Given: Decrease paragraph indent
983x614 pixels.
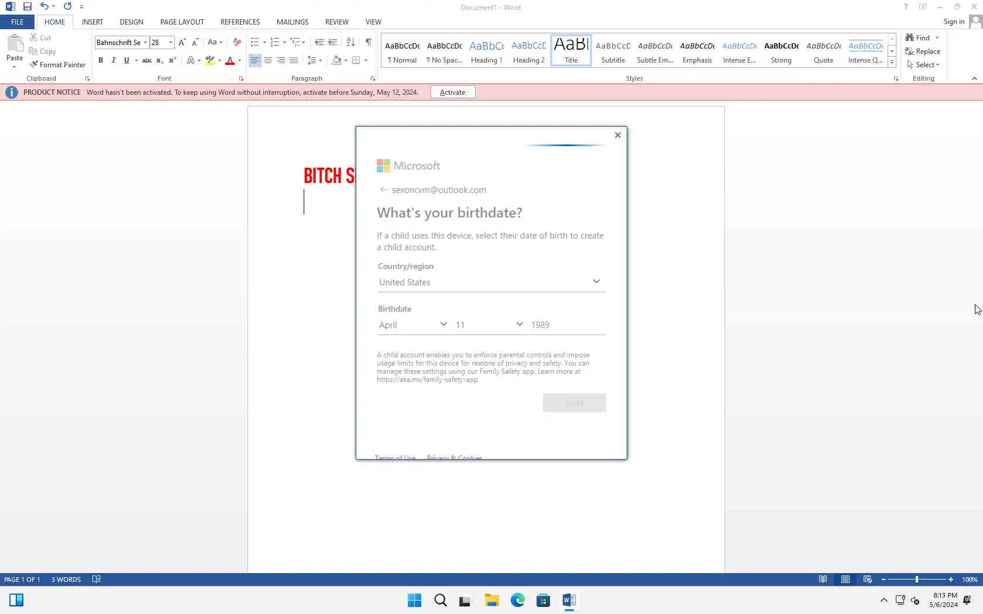Looking at the screenshot, I should point(319,42).
